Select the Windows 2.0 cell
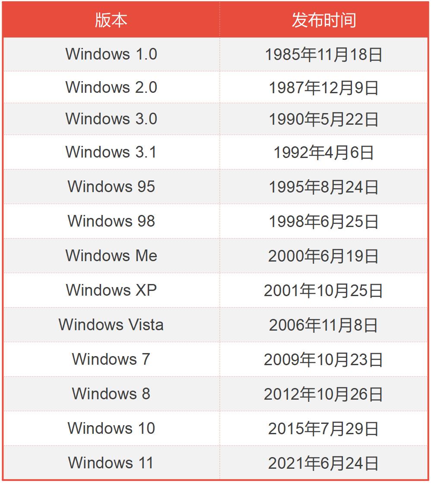 tap(111, 87)
